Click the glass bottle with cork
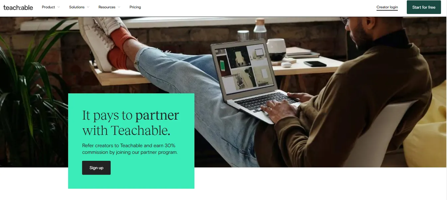 pos(260,30)
